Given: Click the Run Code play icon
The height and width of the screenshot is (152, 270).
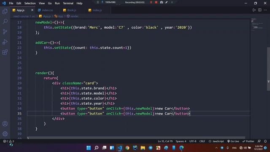Looking at the screenshot, I should click(254, 10).
